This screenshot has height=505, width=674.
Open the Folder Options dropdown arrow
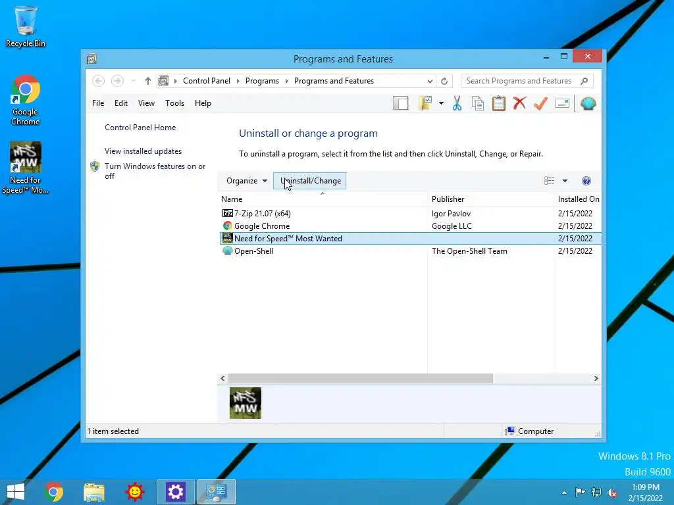pyautogui.click(x=441, y=103)
